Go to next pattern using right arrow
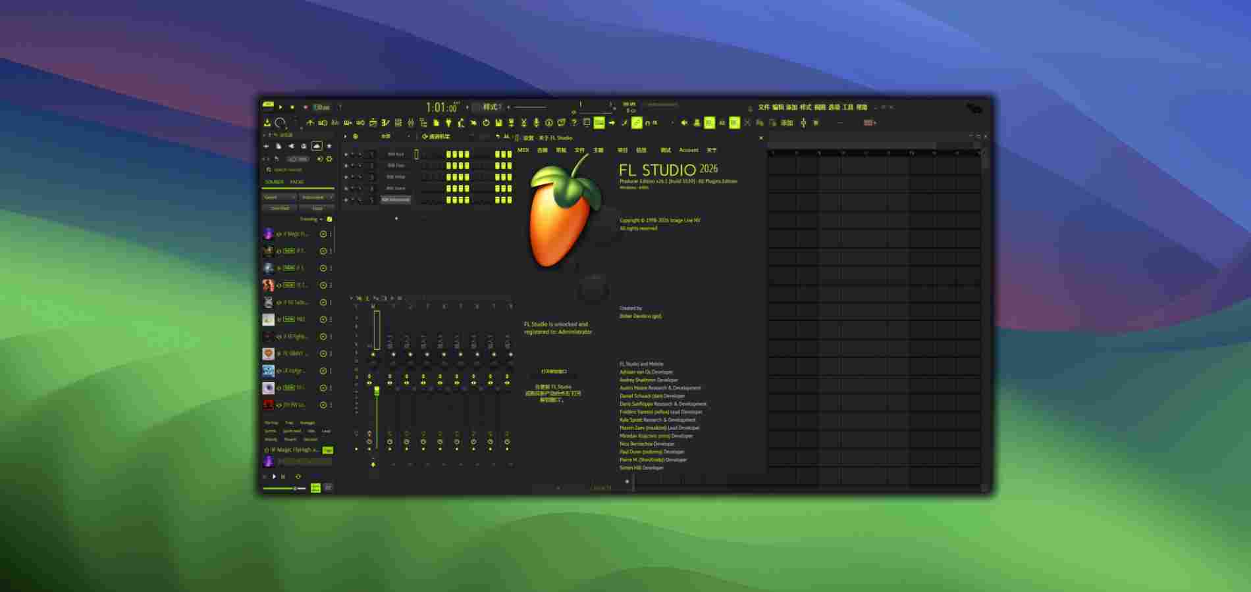The image size is (1251, 592). [x=508, y=107]
